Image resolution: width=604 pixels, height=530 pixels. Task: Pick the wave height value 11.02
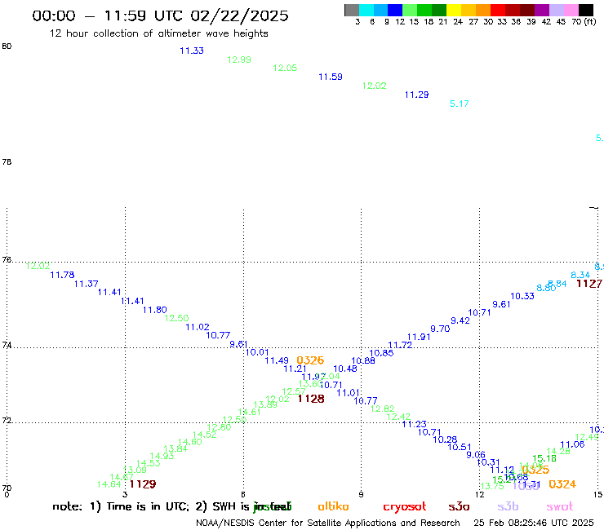(198, 327)
